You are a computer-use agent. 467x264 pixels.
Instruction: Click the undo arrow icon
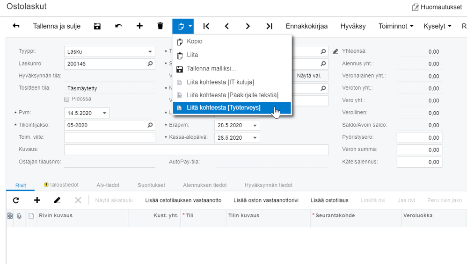(119, 26)
